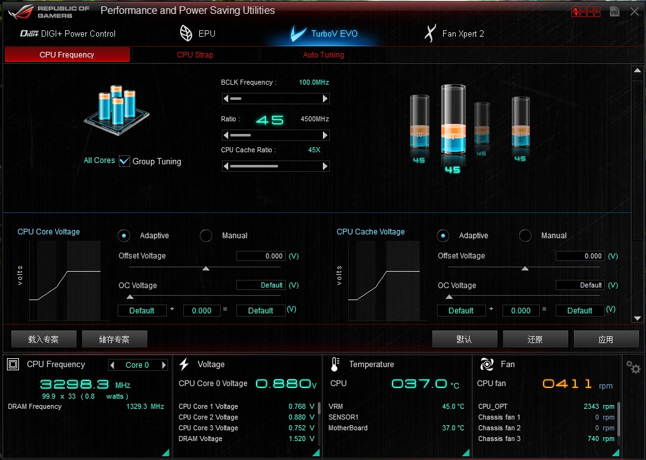Click the Fan Xpert 2 fan blade icon
The image size is (646, 460).
pos(430,33)
